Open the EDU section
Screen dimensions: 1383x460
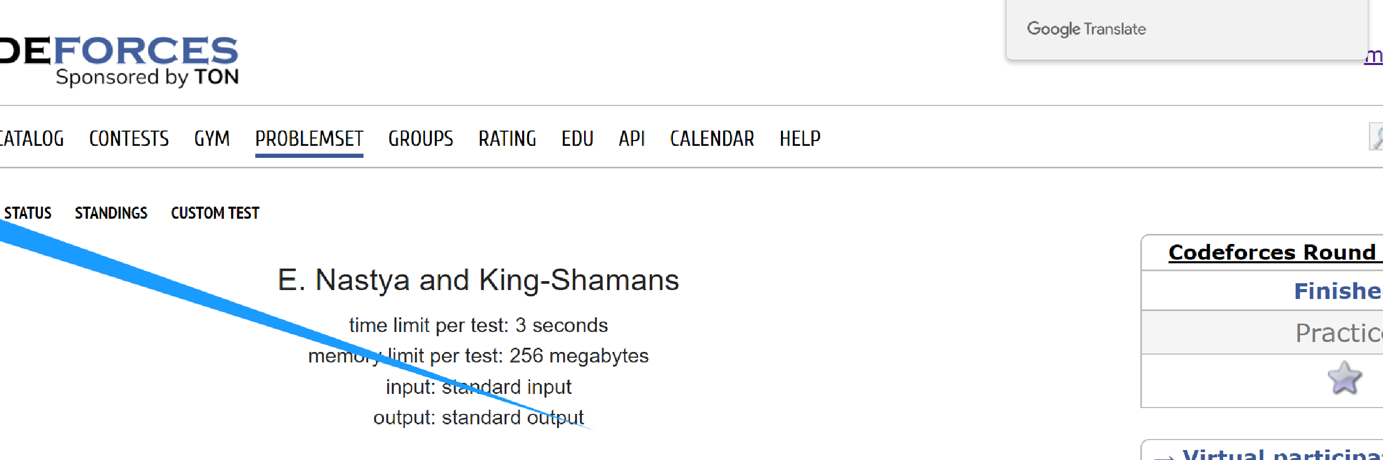(x=577, y=138)
